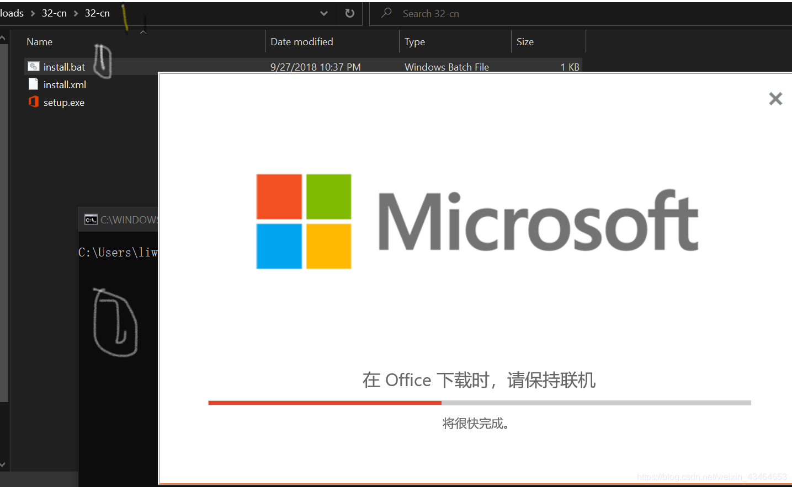Screen dimensions: 792x487
Task: Click the Office download progress bar
Action: [x=480, y=403]
